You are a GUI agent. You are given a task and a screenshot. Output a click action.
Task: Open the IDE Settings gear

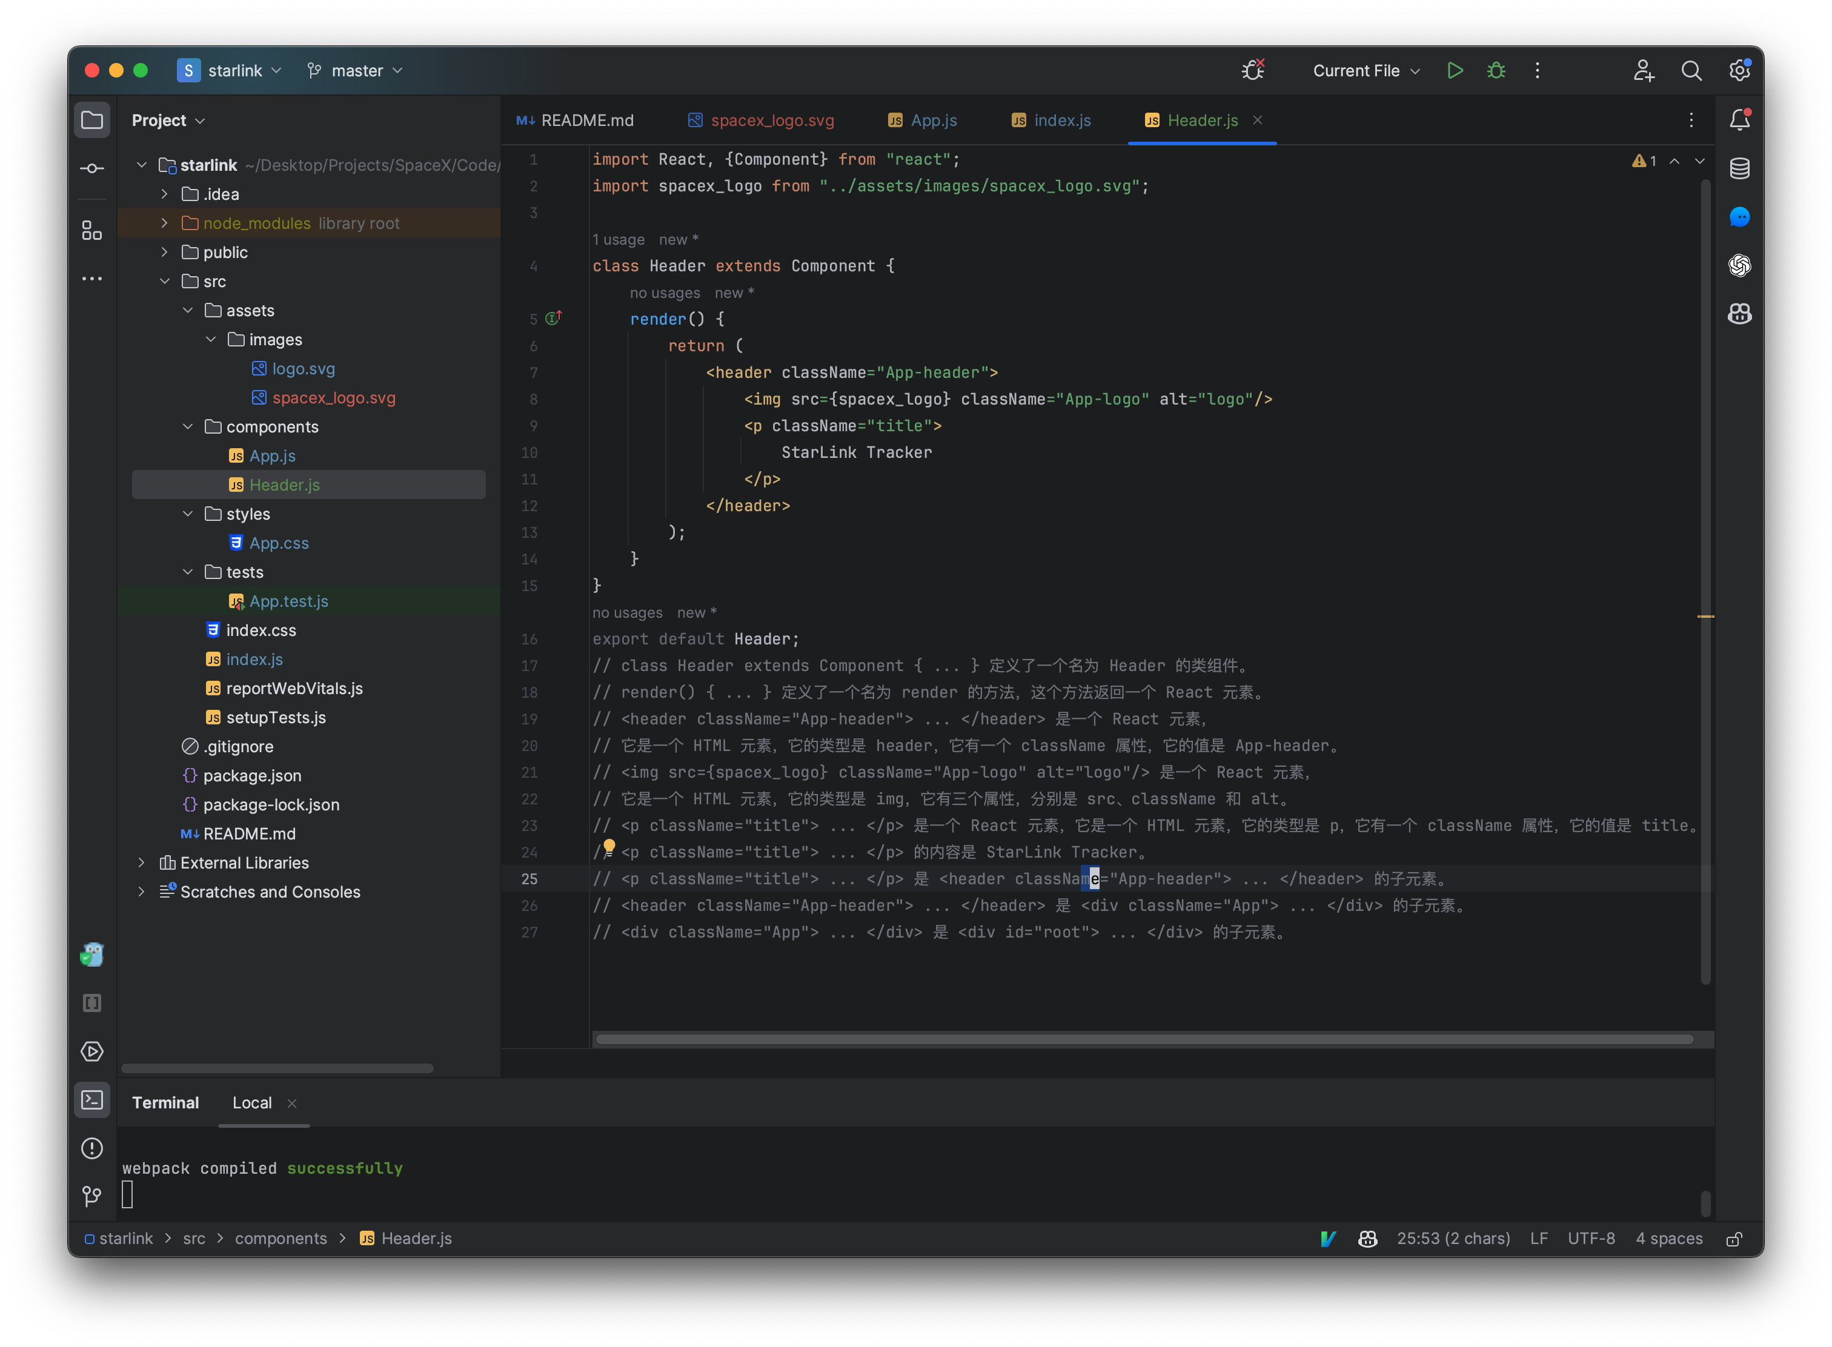[x=1739, y=70]
